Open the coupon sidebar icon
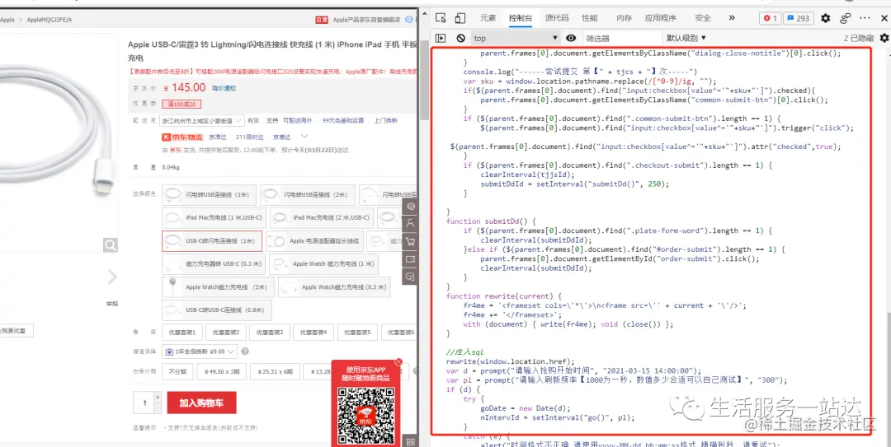Screen dimensions: 891x447 410,259
